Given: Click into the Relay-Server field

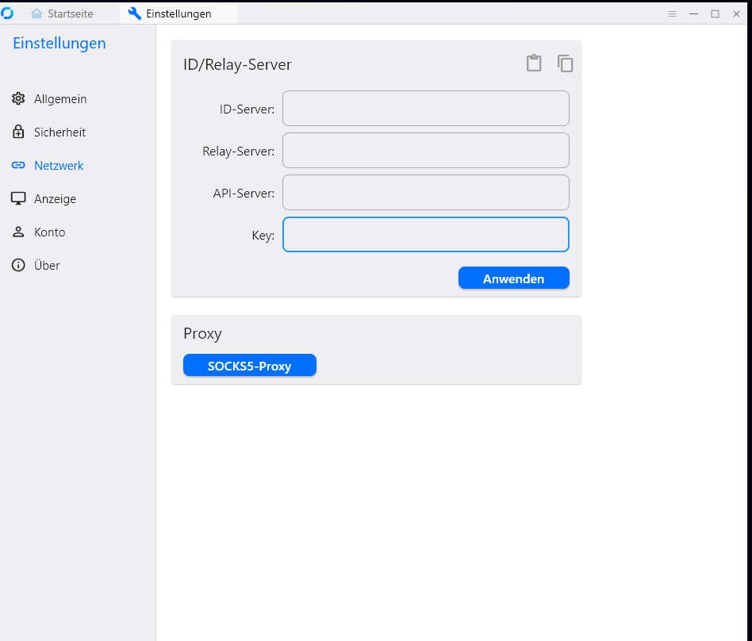Looking at the screenshot, I should click(x=425, y=151).
